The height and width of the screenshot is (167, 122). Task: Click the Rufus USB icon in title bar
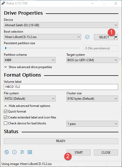tap(3, 3)
